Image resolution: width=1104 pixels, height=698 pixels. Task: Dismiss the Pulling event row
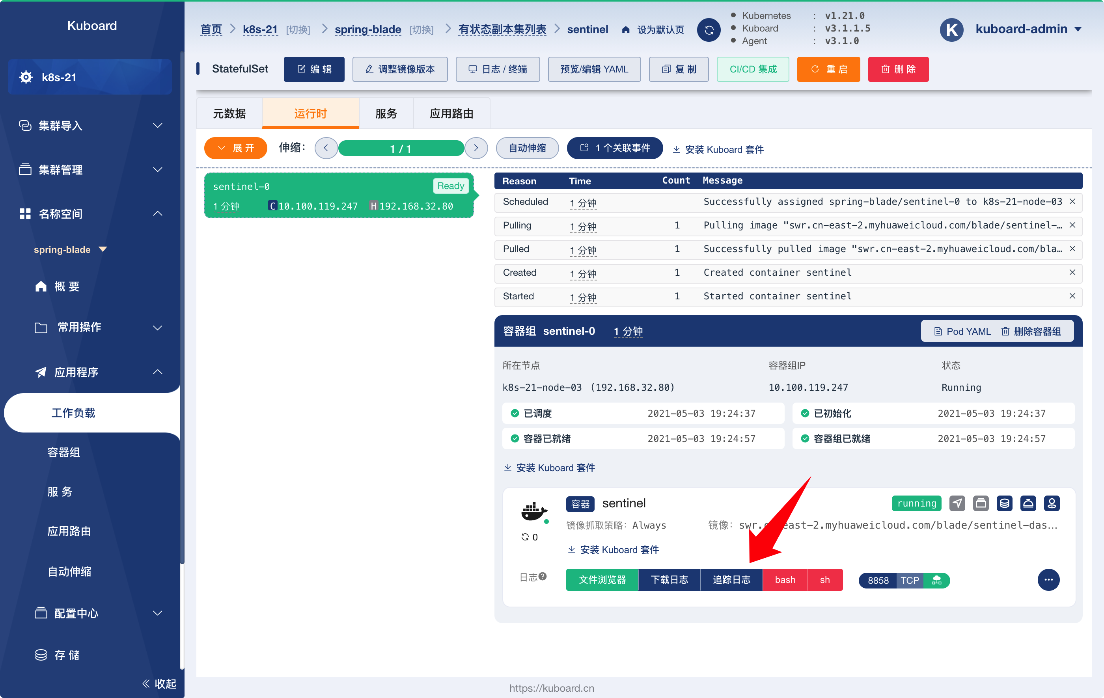point(1072,225)
